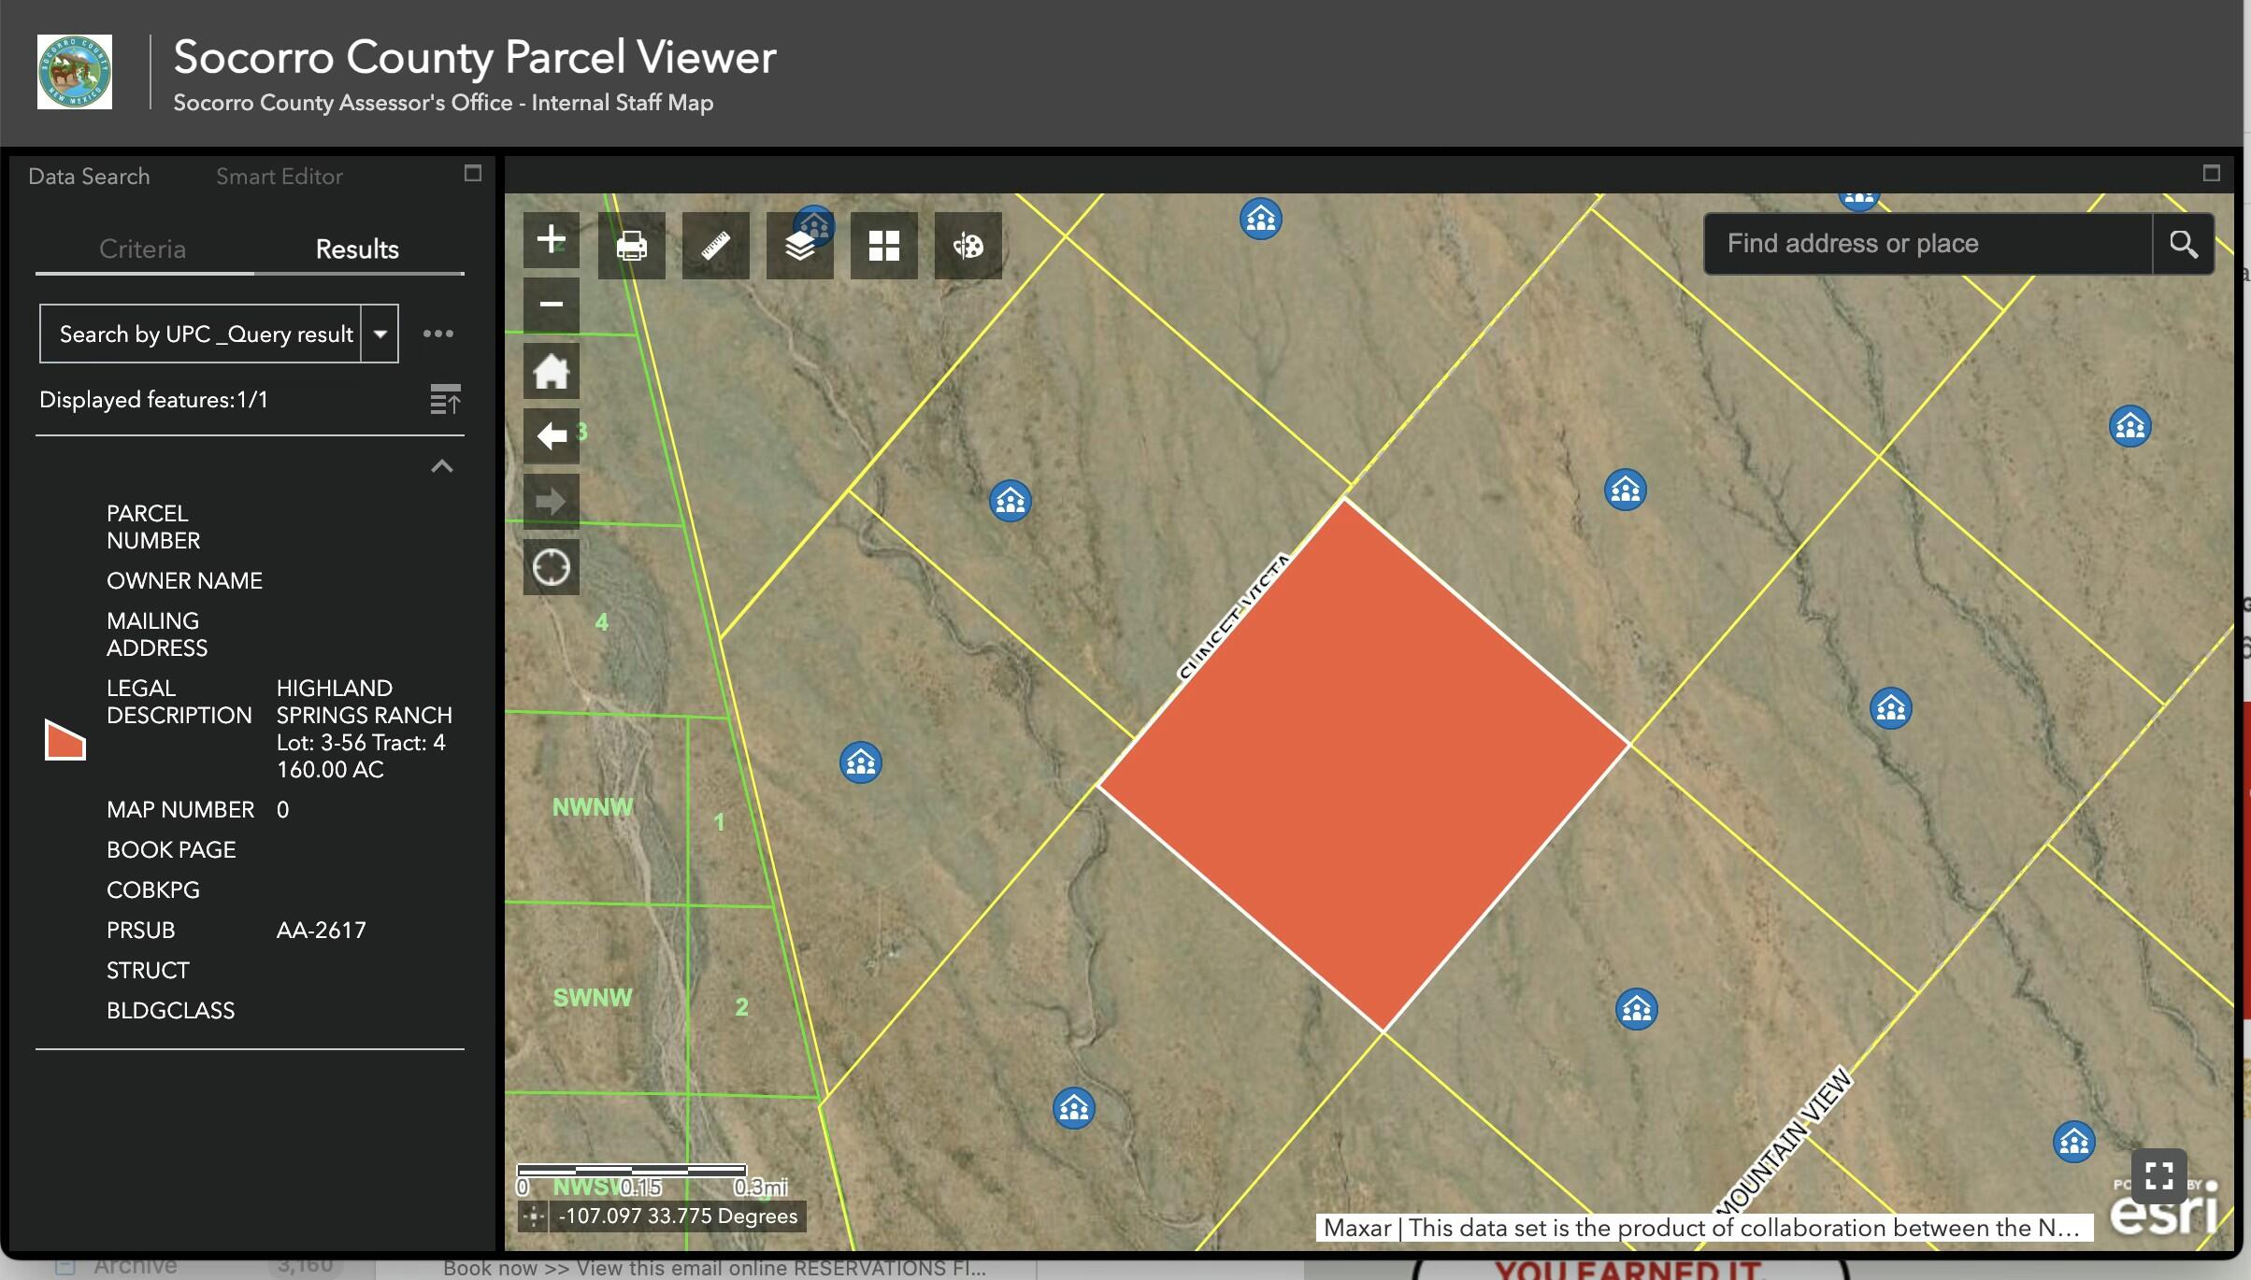Click the Displayed features:1/1 text
The width and height of the screenshot is (2251, 1280).
point(154,400)
